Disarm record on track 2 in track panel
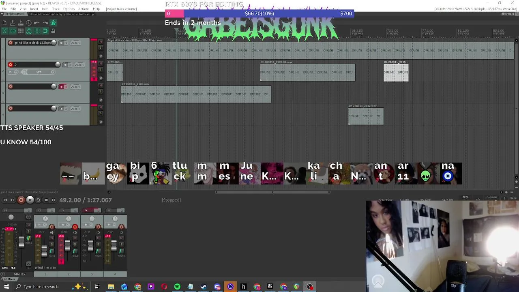This screenshot has height=292, width=519. coord(11,64)
